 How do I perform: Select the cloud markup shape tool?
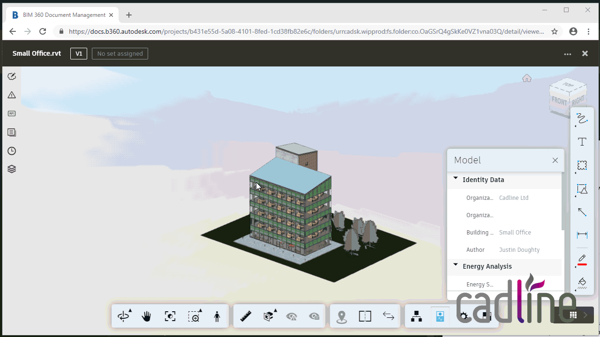click(x=582, y=166)
